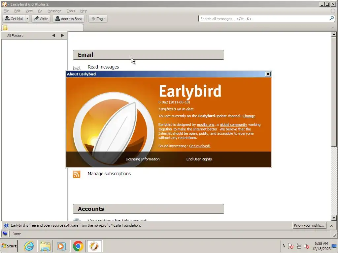
Task: Click the Change update channel link
Action: (x=249, y=116)
